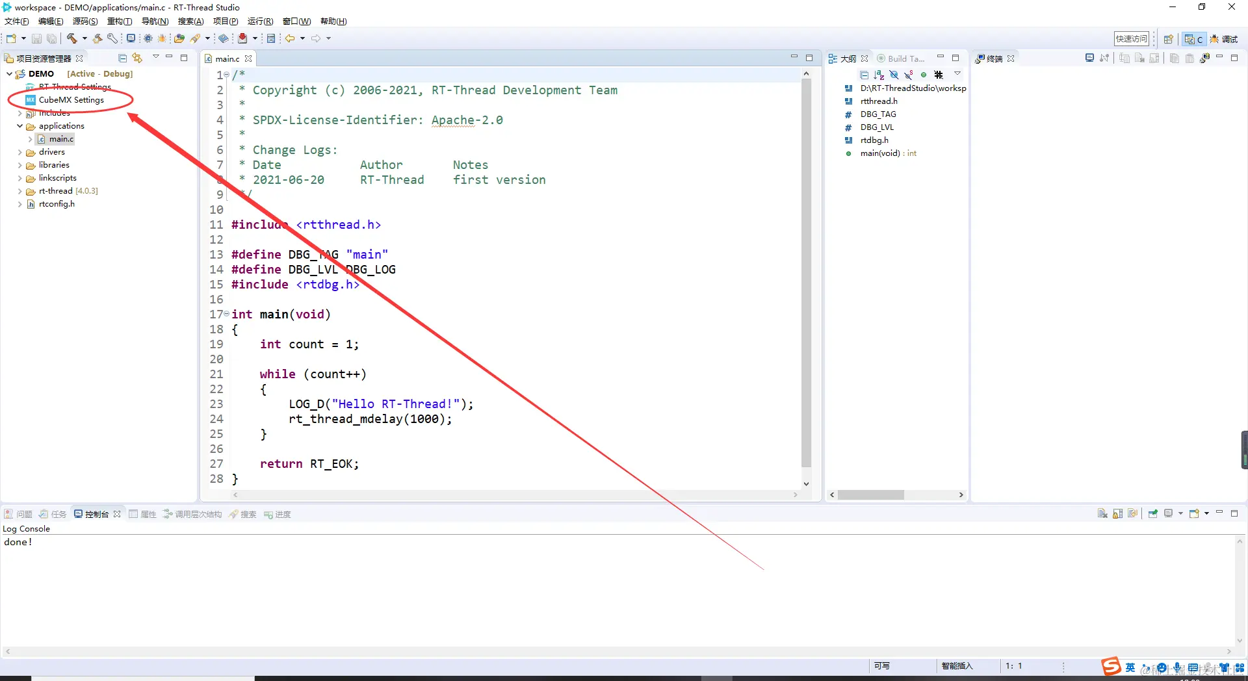Viewport: 1248px width, 681px height.
Task: Select main.c in project tree
Action: [x=56, y=139]
